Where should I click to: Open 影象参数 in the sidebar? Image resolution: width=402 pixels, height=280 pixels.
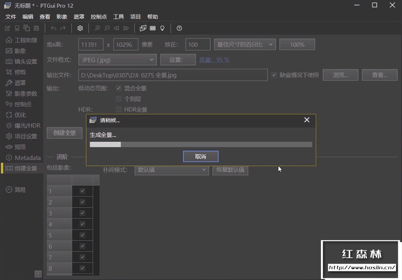click(22, 93)
